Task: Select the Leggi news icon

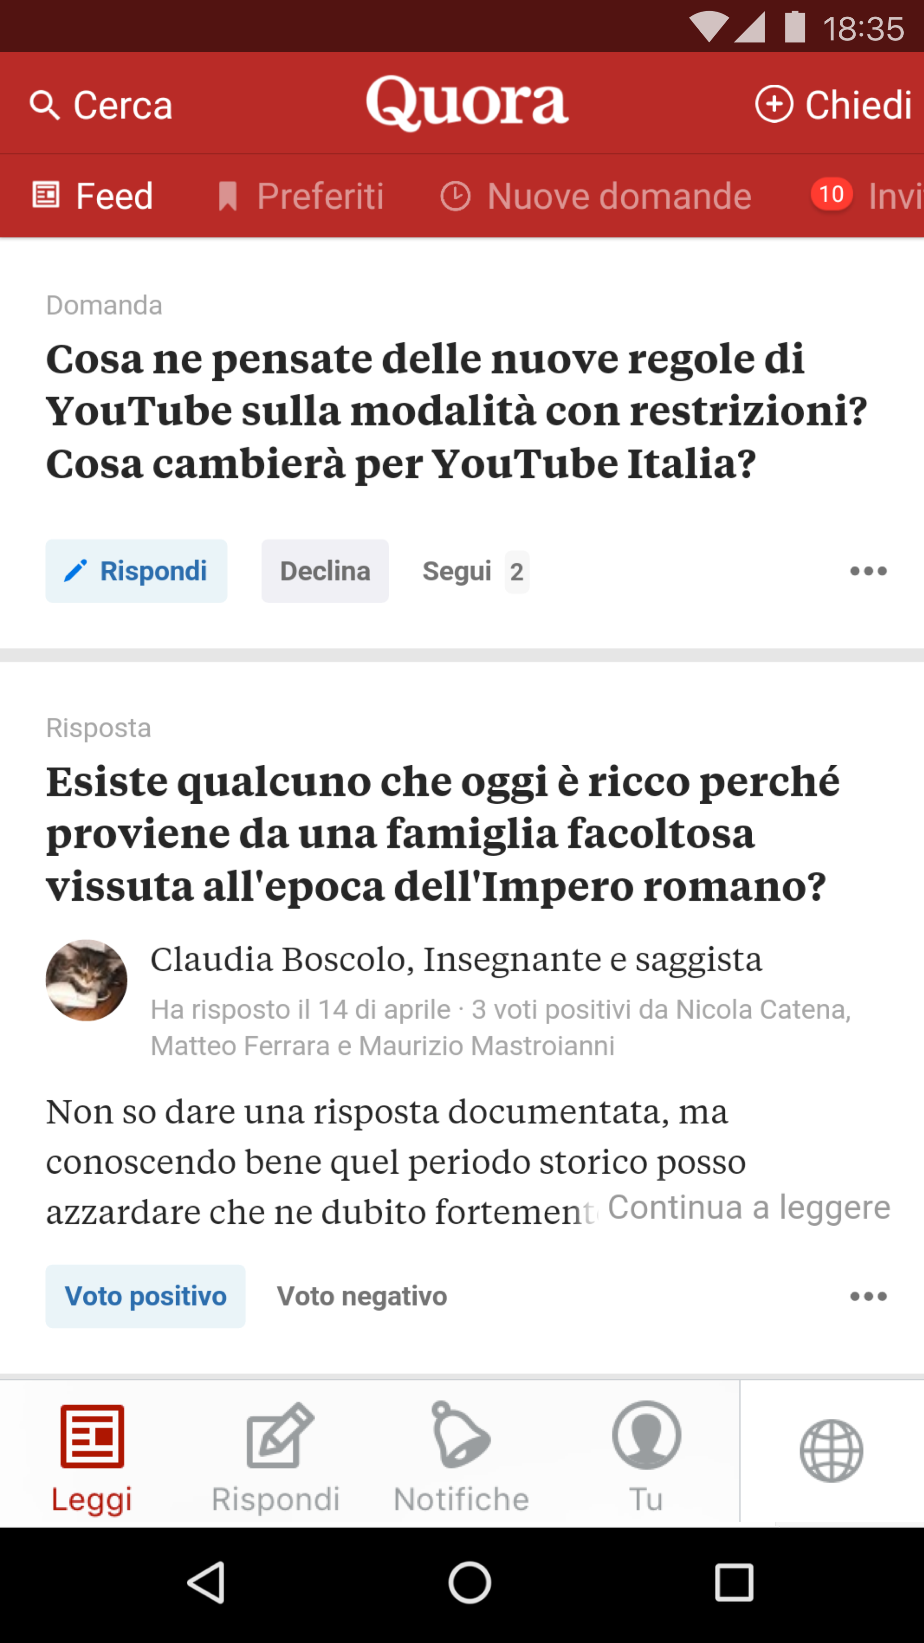Action: pyautogui.click(x=92, y=1436)
